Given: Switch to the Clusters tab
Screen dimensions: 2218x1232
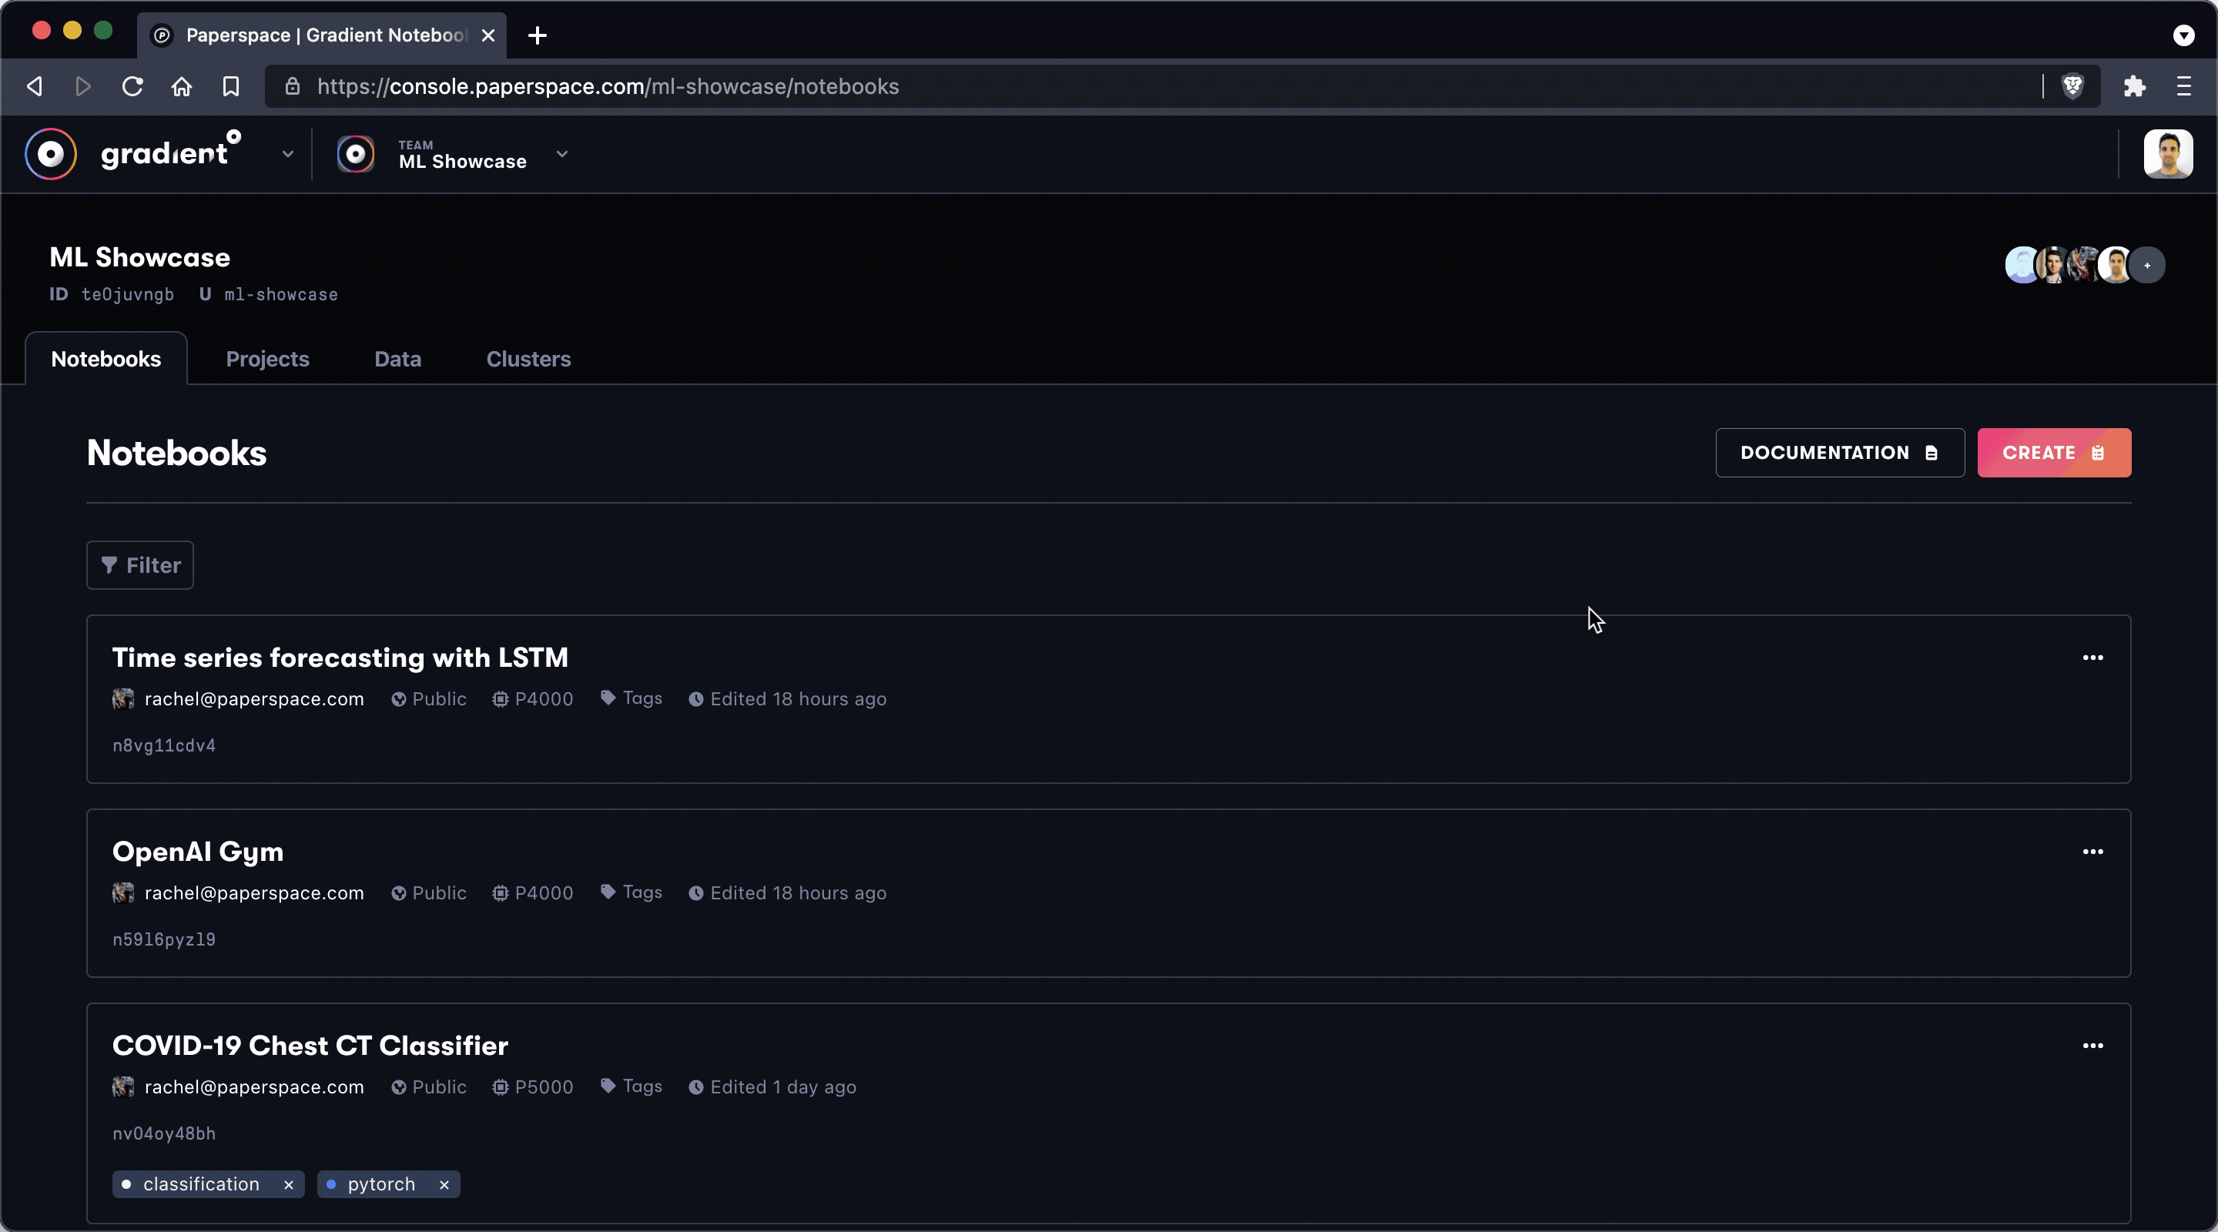Looking at the screenshot, I should pyautogui.click(x=528, y=359).
